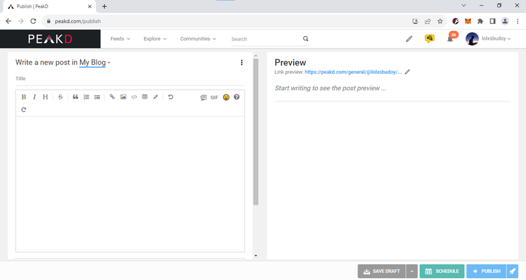Click the editor pane scrollbar thumb
This screenshot has width=526, height=280.
pyautogui.click(x=255, y=131)
